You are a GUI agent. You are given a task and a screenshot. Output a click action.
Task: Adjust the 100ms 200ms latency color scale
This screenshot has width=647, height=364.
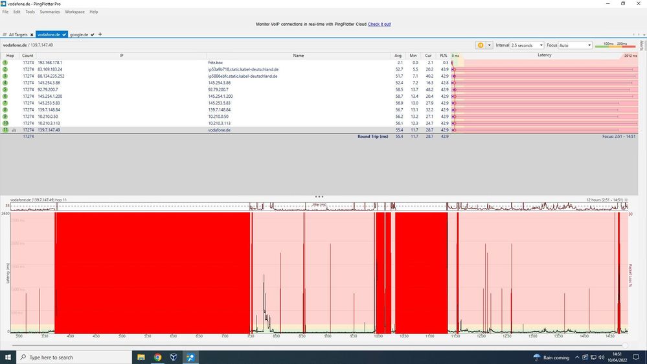click(615, 45)
